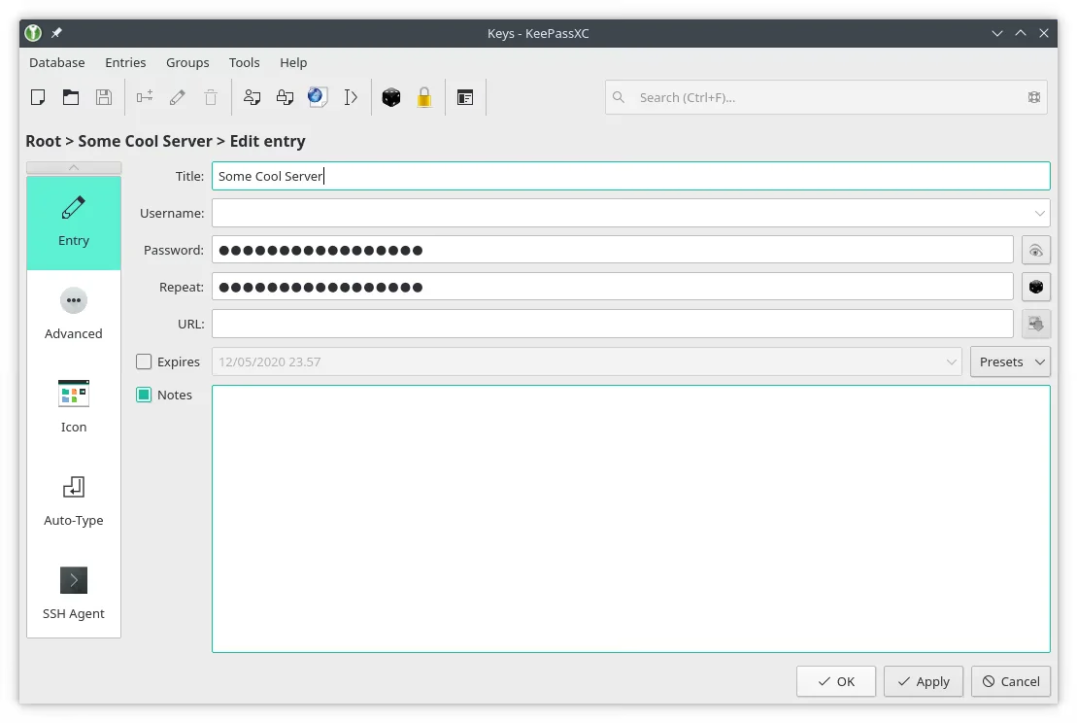Select the copy username toolbar icon
The width and height of the screenshot is (1077, 723).
coord(252,97)
